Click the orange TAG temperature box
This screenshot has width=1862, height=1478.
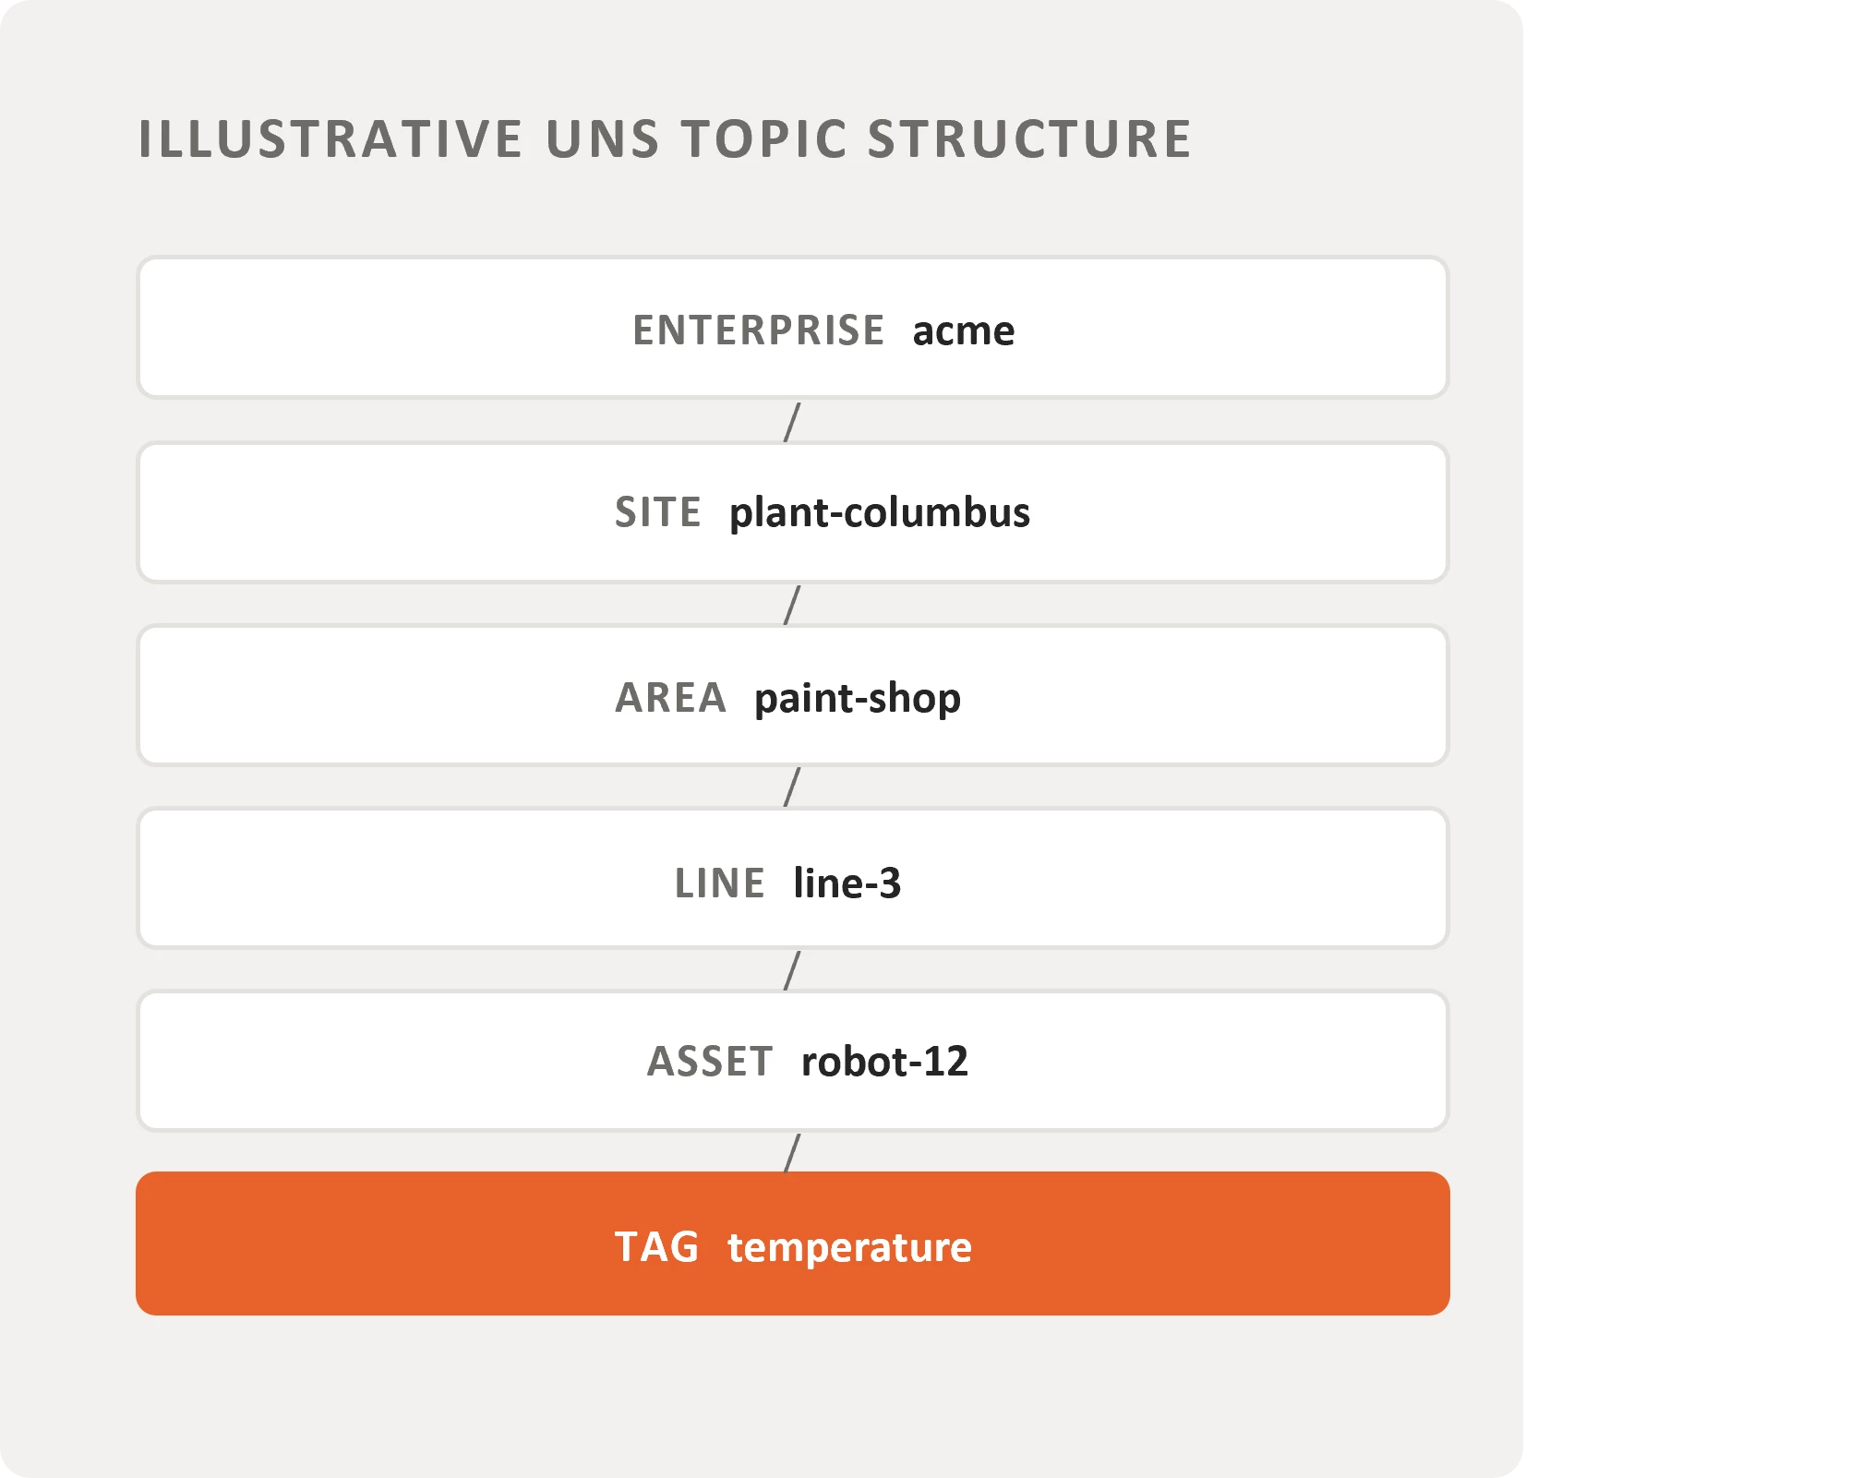(792, 1244)
